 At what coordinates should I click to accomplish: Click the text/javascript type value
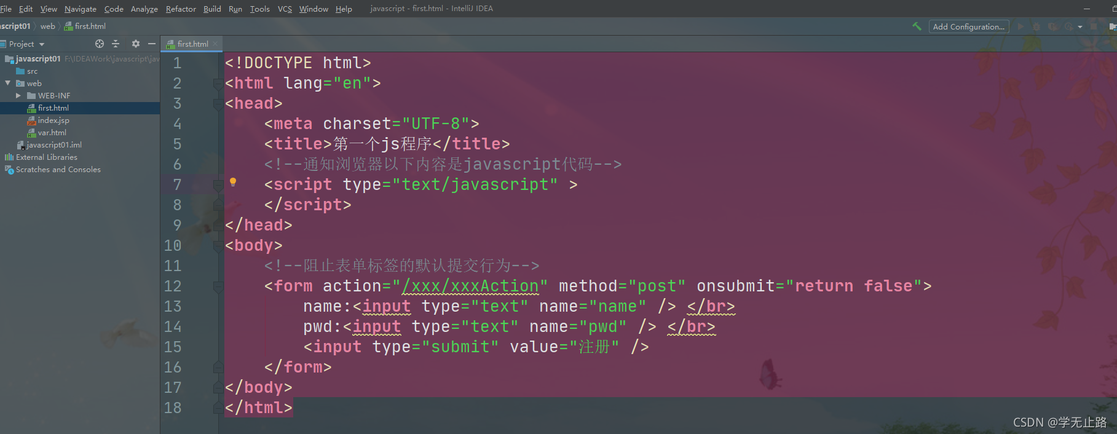coord(475,184)
